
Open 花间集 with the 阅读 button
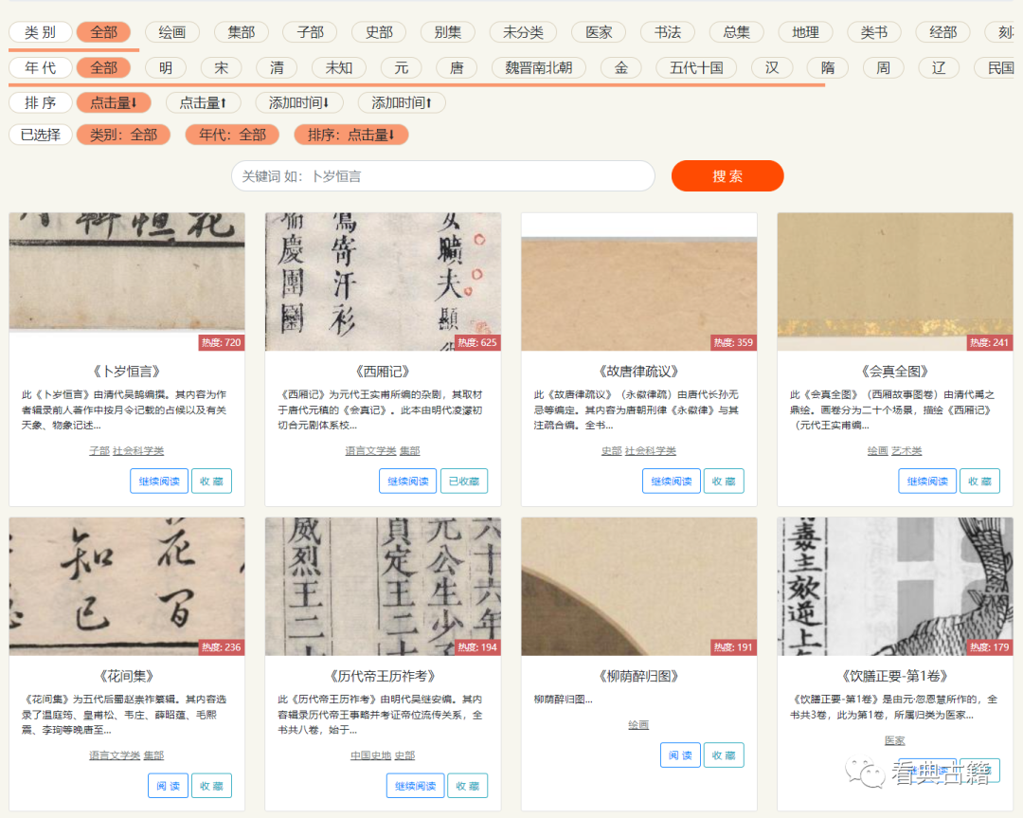pyautogui.click(x=168, y=785)
